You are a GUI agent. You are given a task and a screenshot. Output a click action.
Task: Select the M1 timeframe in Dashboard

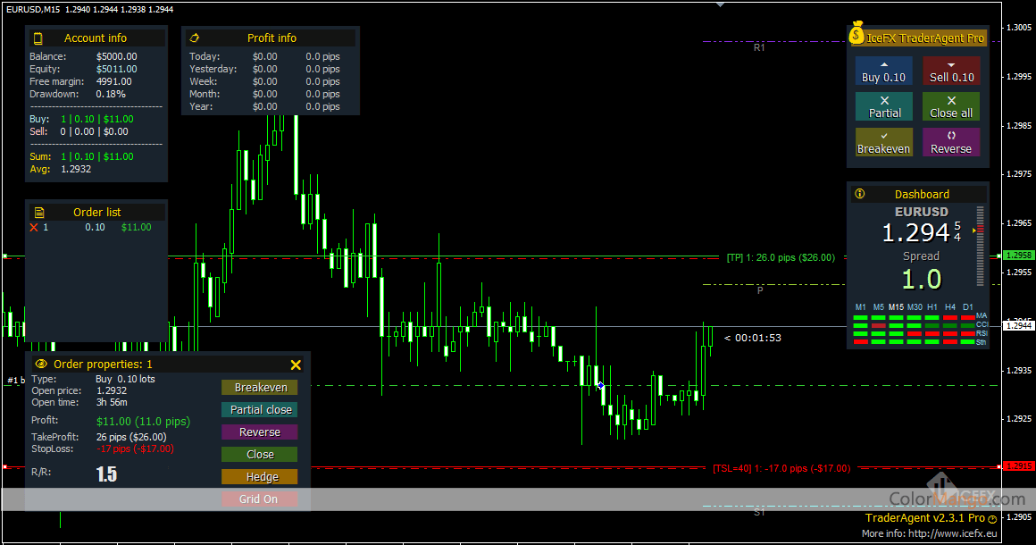(x=860, y=307)
